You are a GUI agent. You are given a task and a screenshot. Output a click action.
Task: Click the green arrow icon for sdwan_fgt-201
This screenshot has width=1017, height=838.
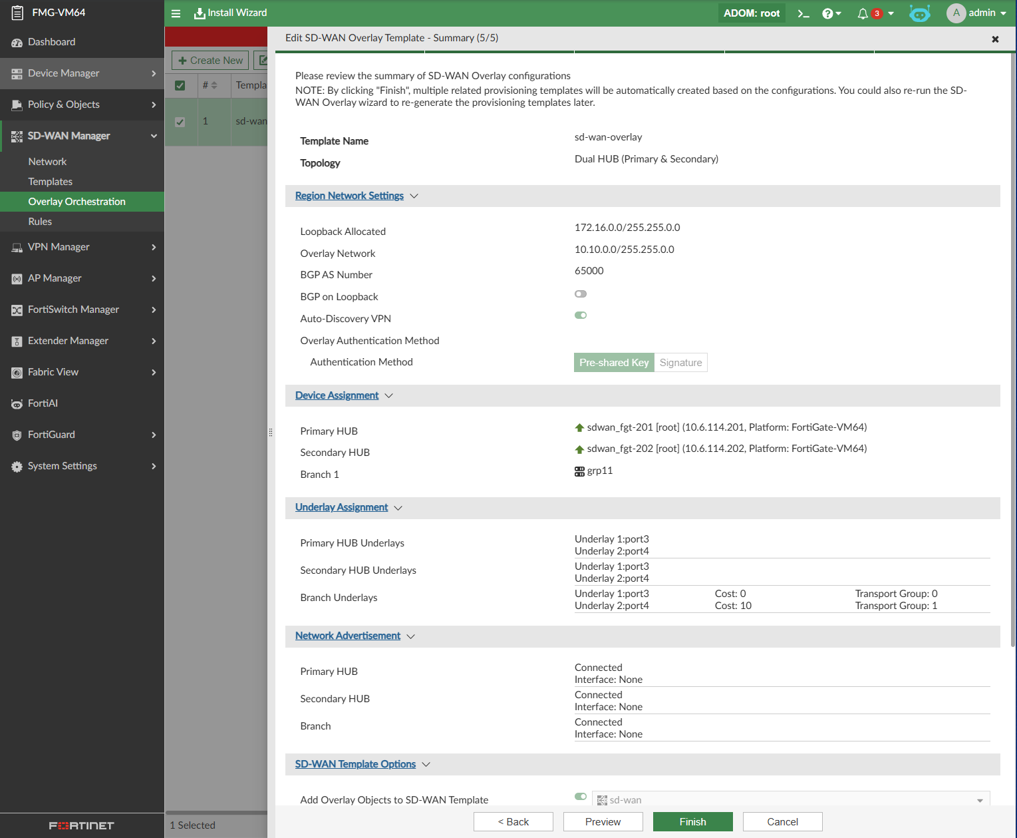[579, 428]
